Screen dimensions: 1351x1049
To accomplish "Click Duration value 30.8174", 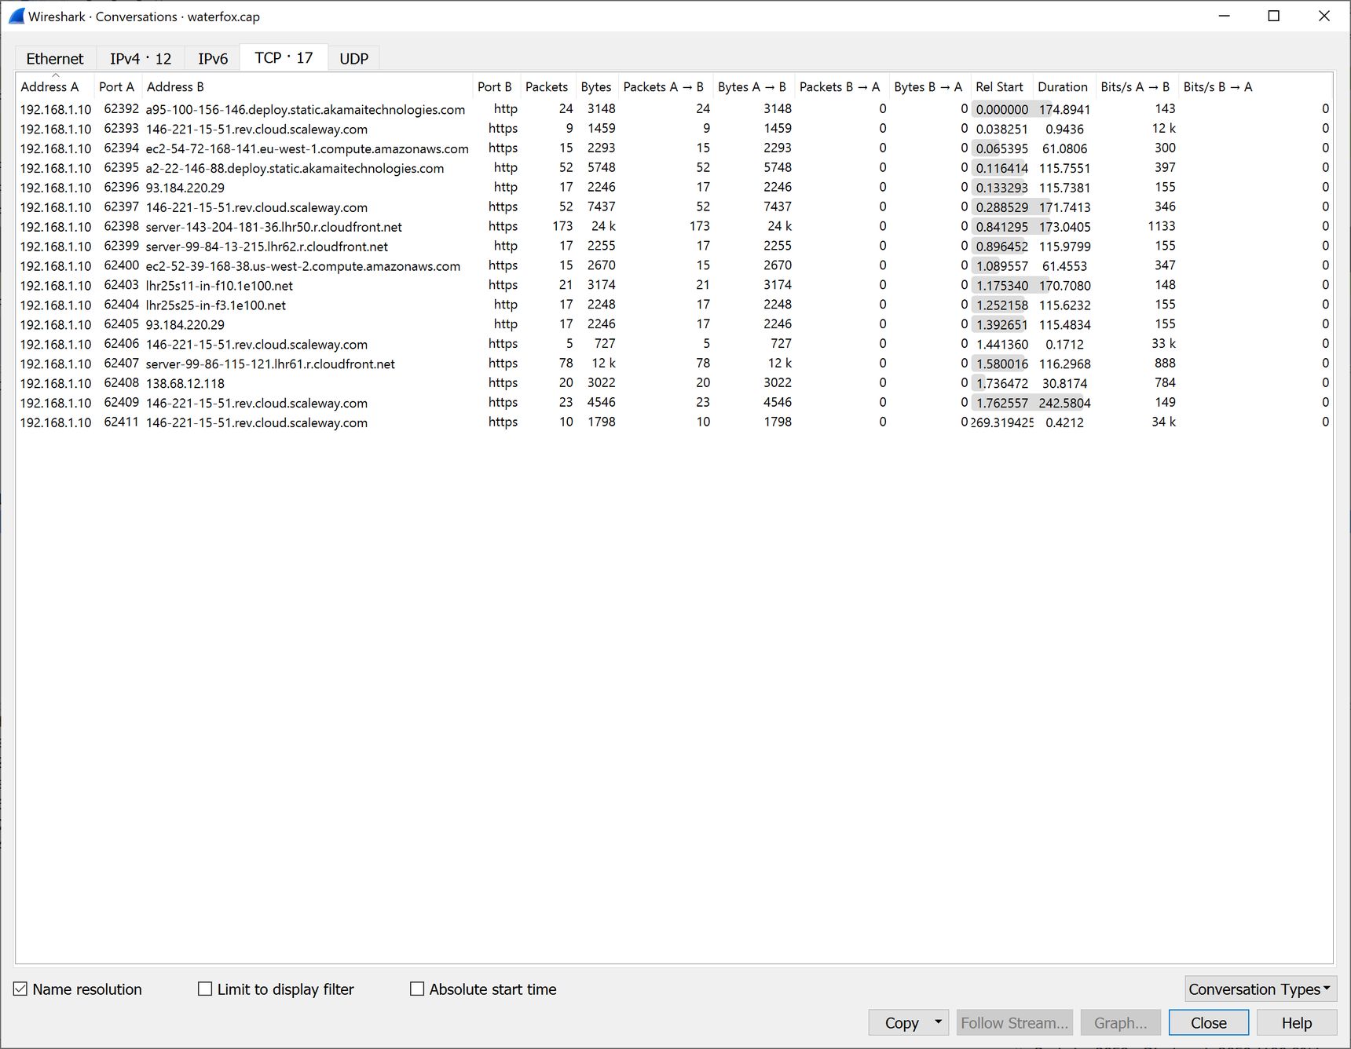I will pyautogui.click(x=1064, y=383).
